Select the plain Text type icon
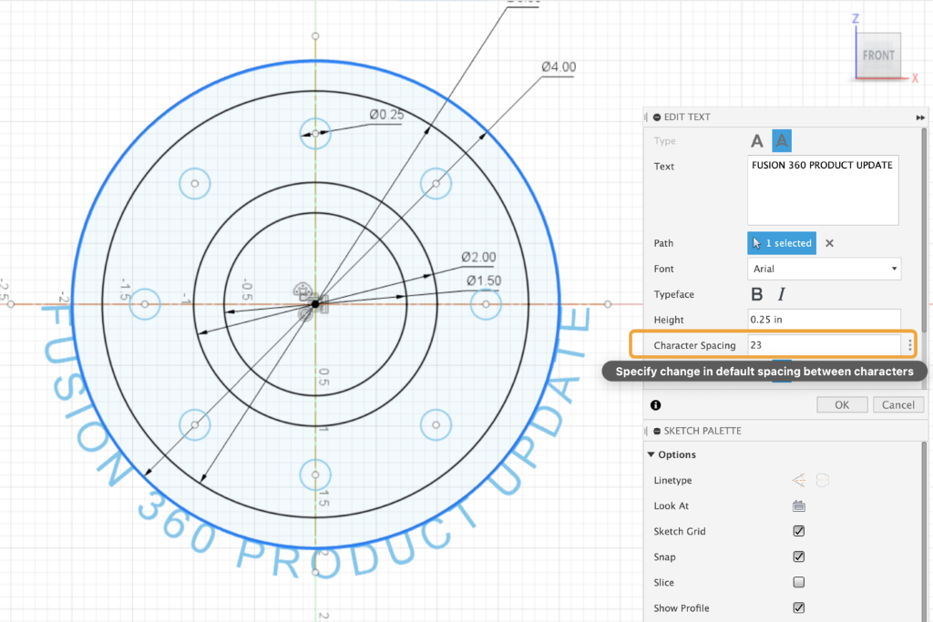933x622 pixels. [756, 141]
